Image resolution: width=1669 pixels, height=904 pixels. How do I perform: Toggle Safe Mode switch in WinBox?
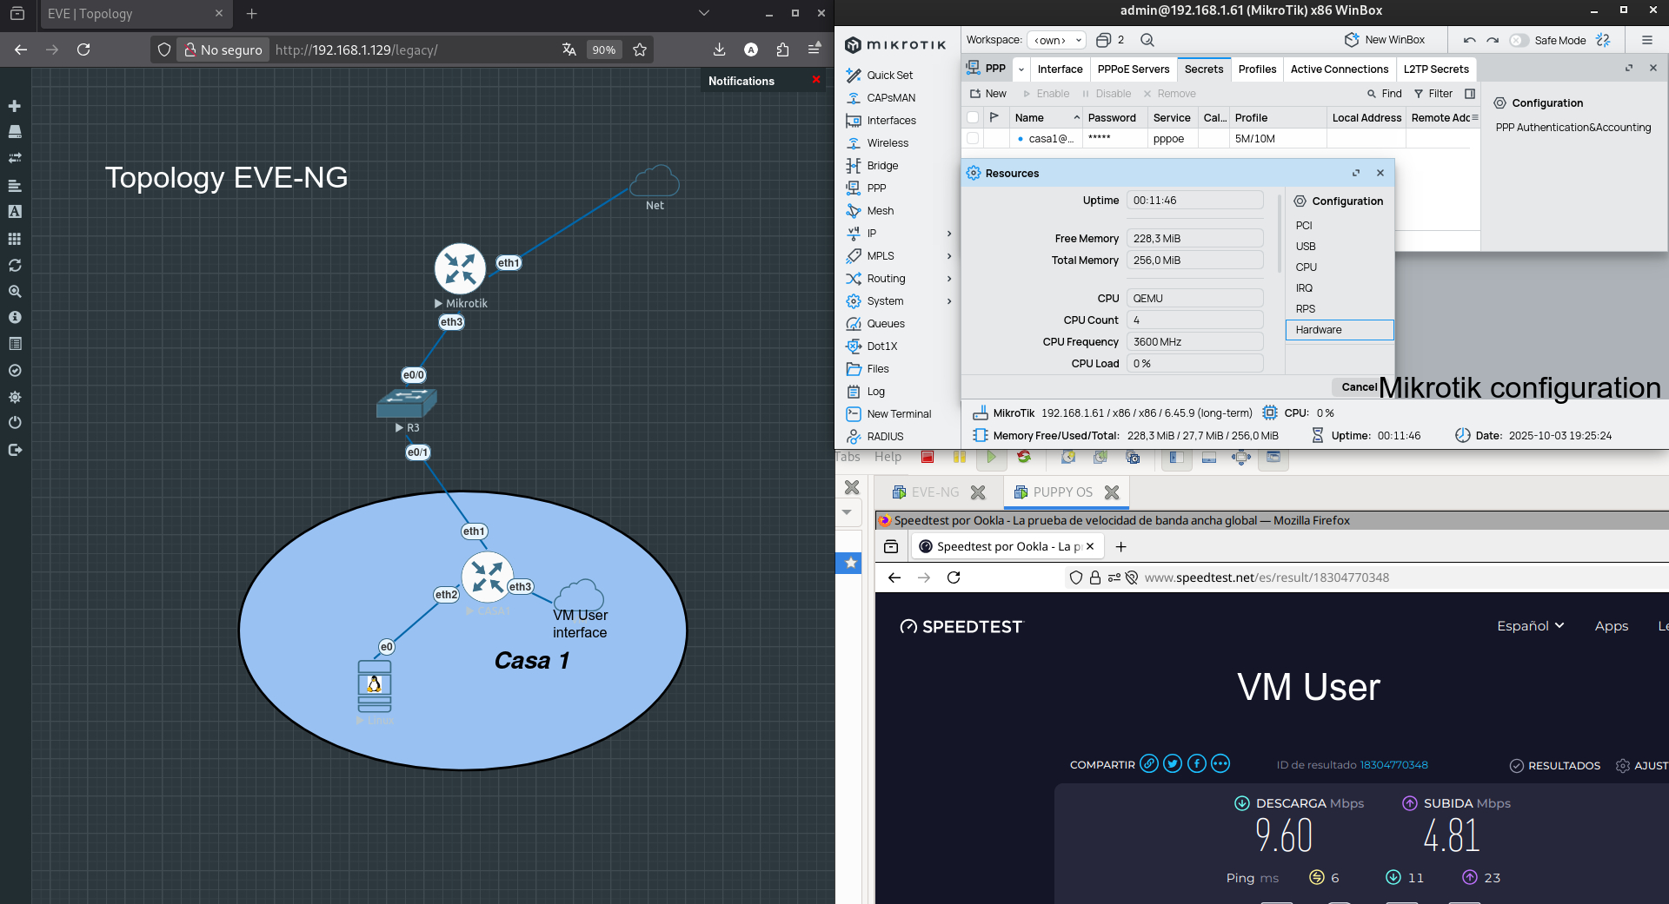[1519, 40]
